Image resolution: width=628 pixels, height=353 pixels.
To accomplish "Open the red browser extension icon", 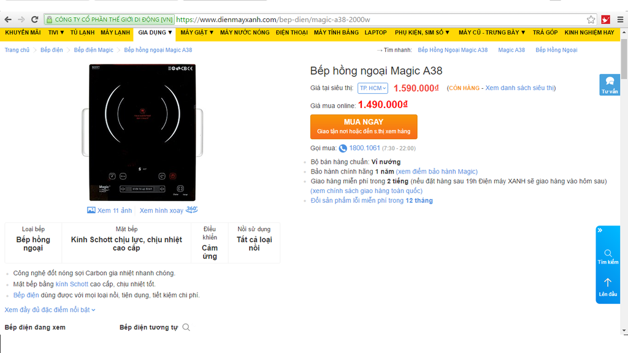I will (605, 19).
